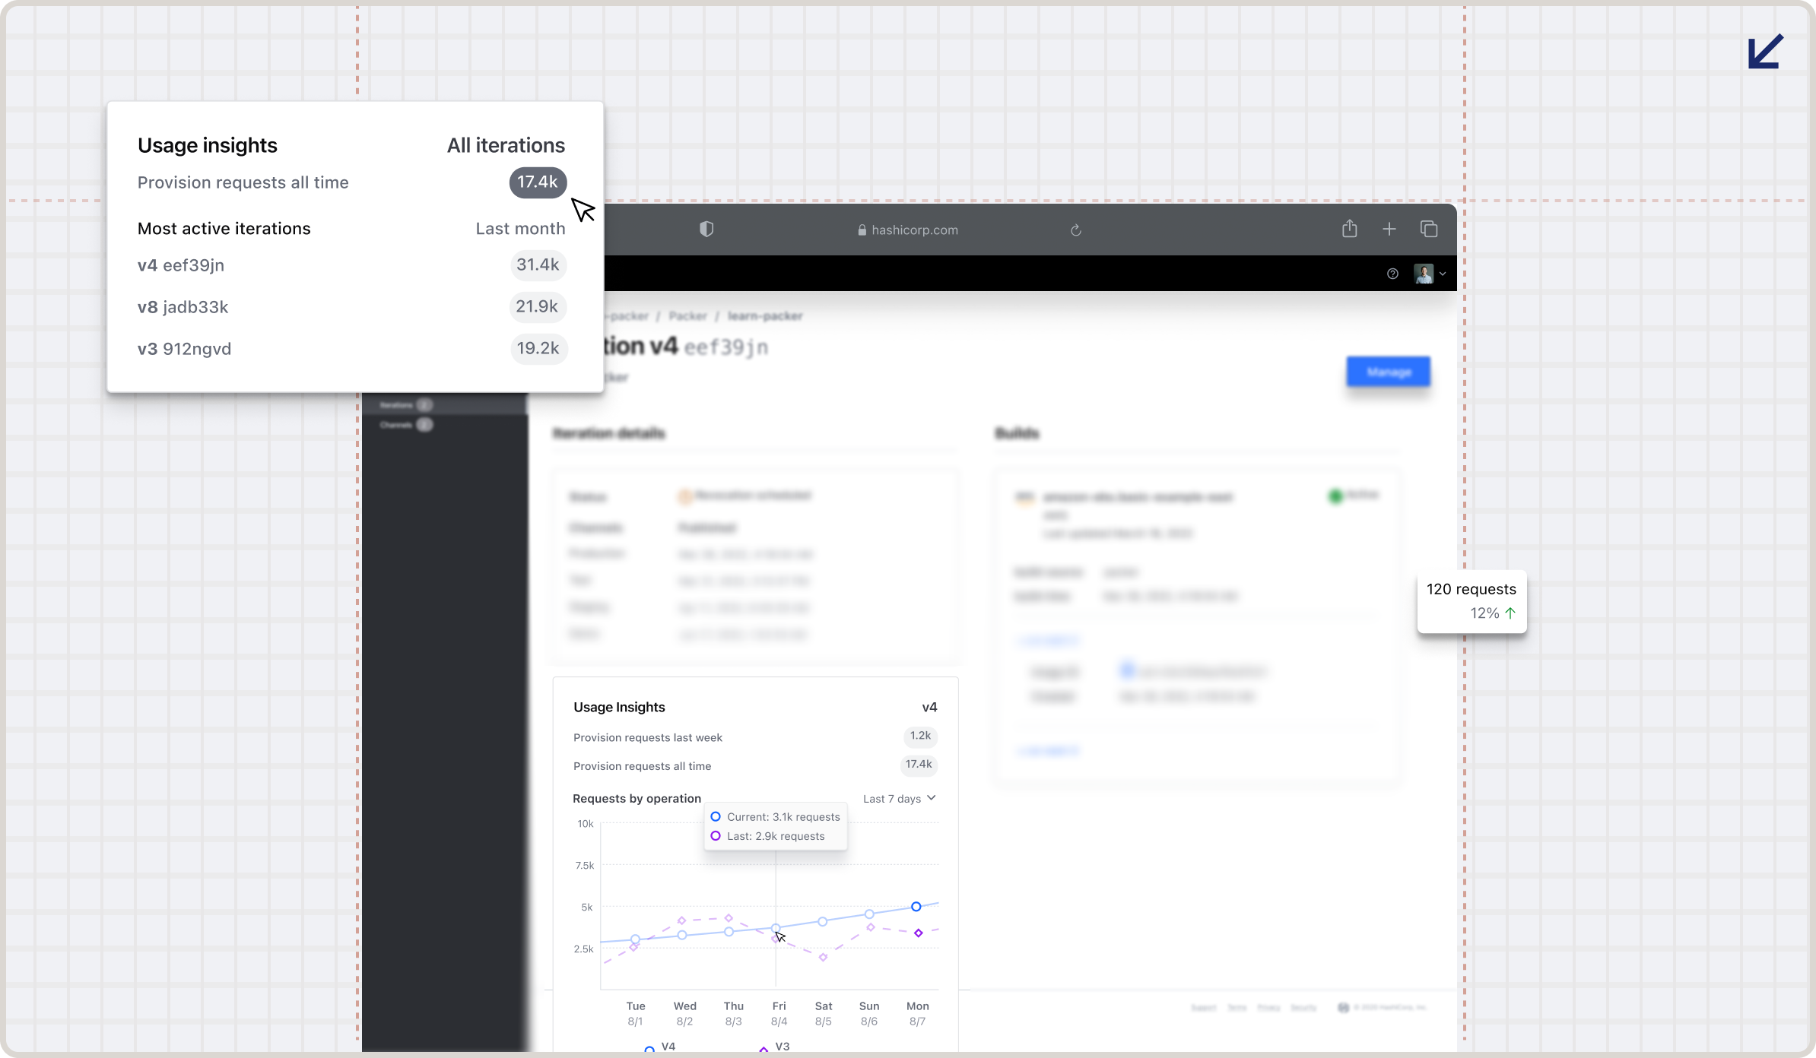Click the 17.4k badge in All iterations
This screenshot has height=1058, width=1816.
click(538, 182)
